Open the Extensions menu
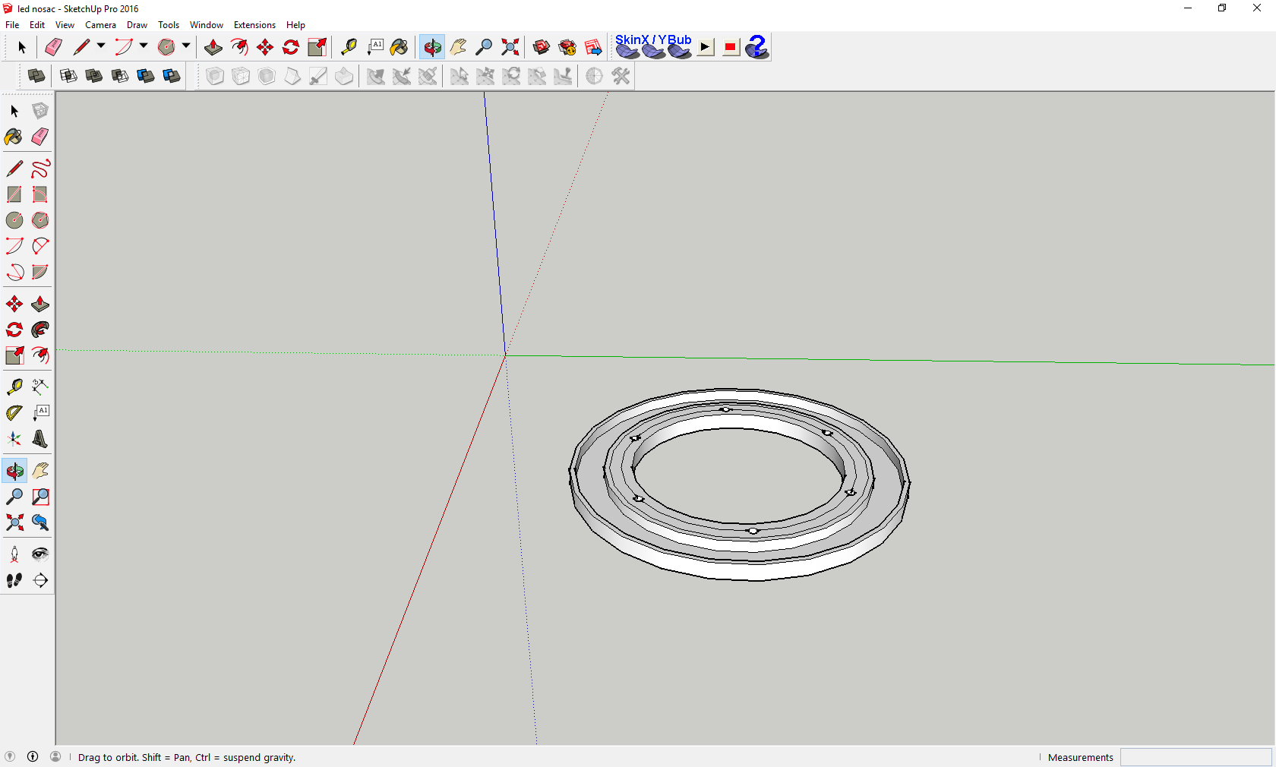The width and height of the screenshot is (1276, 767). coord(255,25)
